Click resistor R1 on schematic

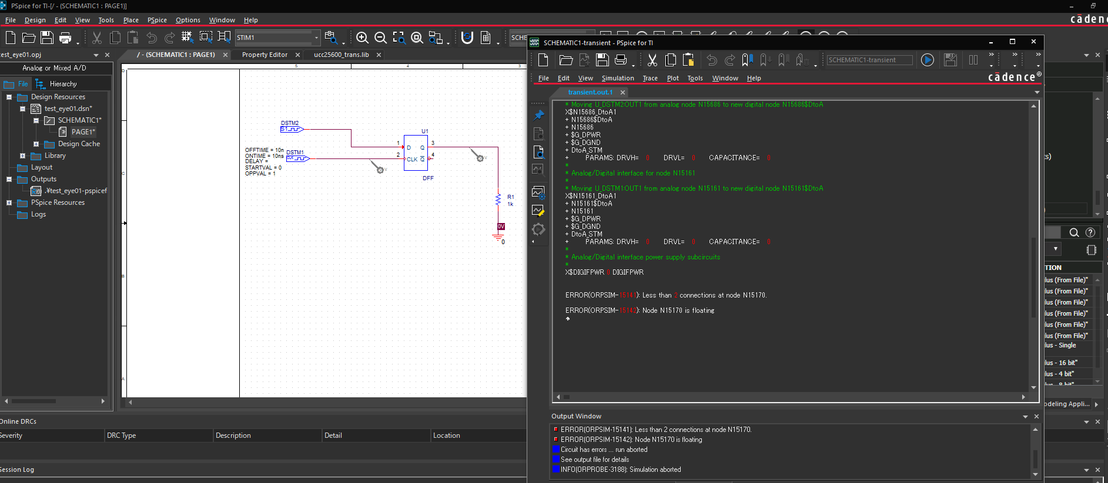tap(498, 200)
